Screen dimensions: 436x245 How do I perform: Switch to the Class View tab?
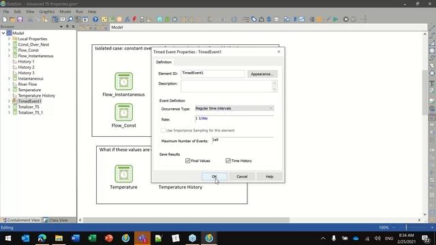(x=56, y=220)
